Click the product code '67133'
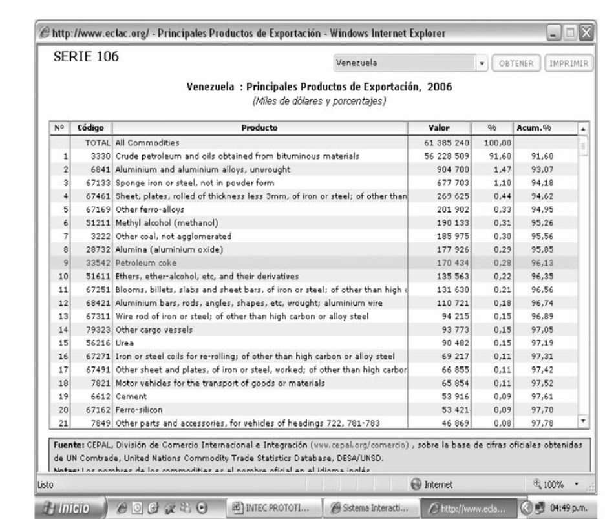The image size is (616, 519). click(x=98, y=183)
